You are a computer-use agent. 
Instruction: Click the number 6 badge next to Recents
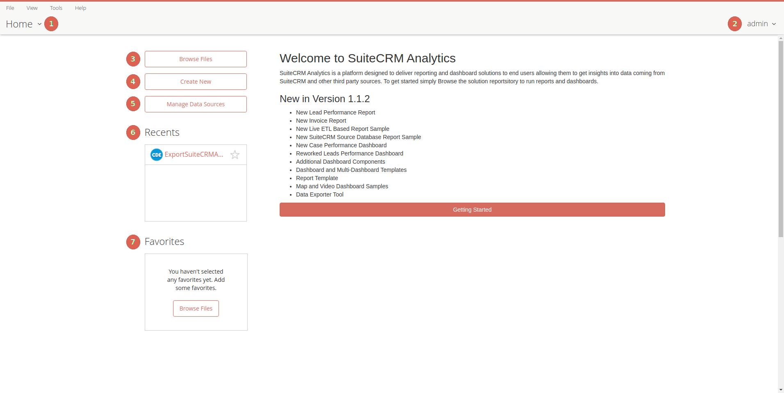[x=133, y=133]
